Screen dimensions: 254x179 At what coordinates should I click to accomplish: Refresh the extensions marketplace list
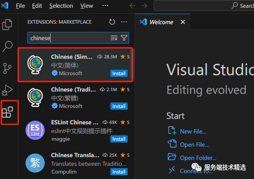112,22
